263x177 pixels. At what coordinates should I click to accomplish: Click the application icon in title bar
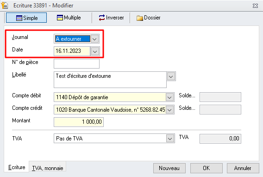5,5
